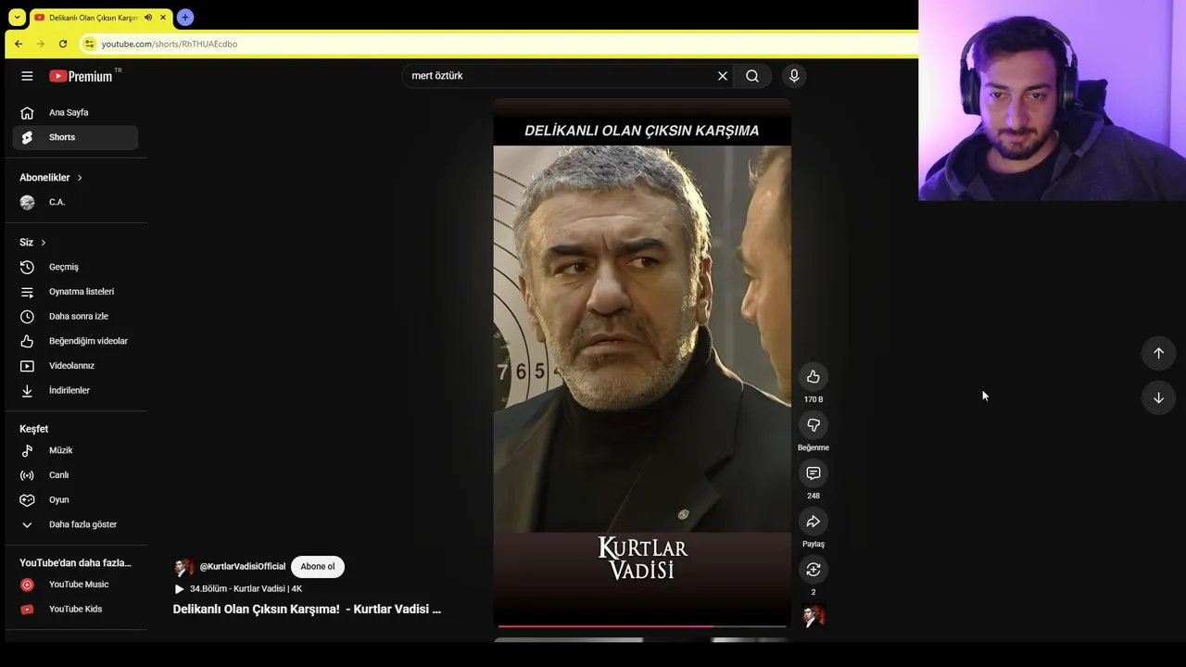Image resolution: width=1186 pixels, height=667 pixels.
Task: Open Oyun gaming page
Action: pos(75,499)
